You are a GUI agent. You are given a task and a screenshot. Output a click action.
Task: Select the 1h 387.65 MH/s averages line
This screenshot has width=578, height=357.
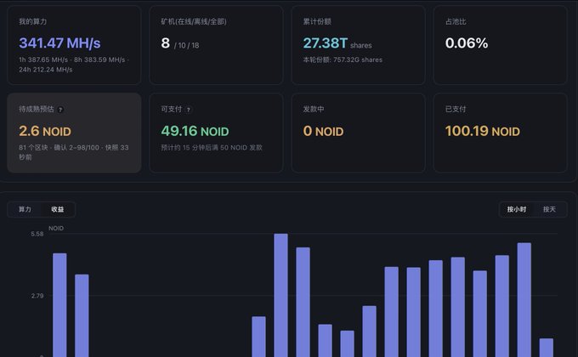coord(74,65)
